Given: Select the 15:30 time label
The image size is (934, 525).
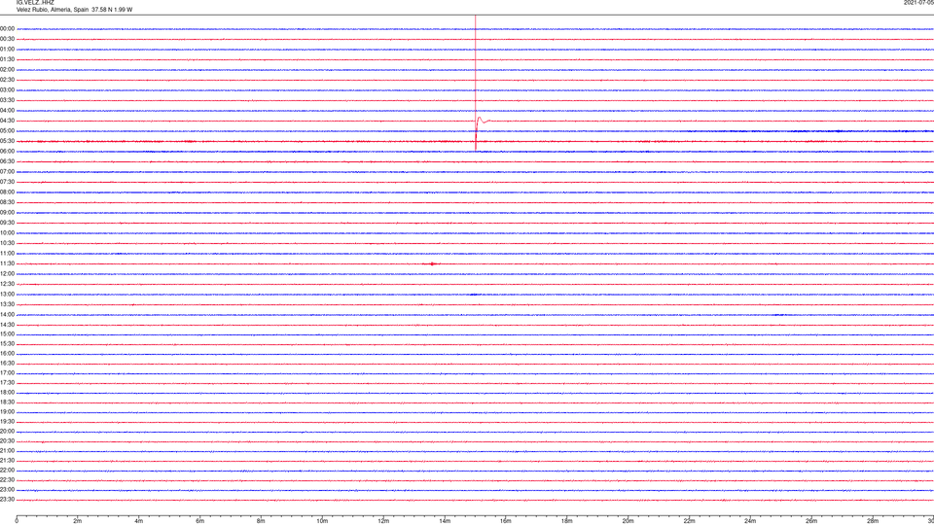Looking at the screenshot, I should pyautogui.click(x=7, y=344).
